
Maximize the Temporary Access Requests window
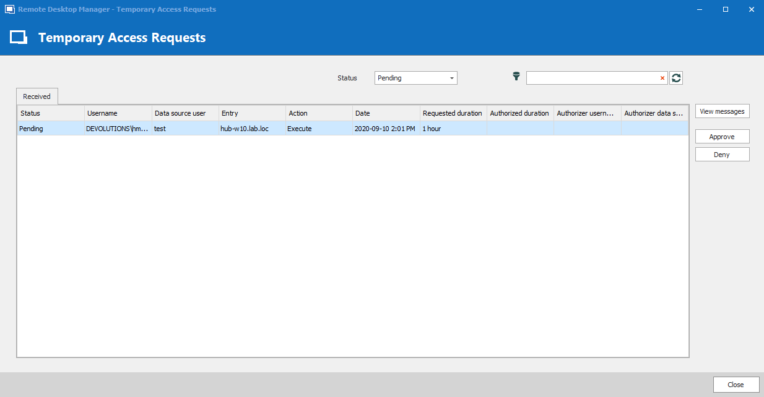pyautogui.click(x=726, y=9)
